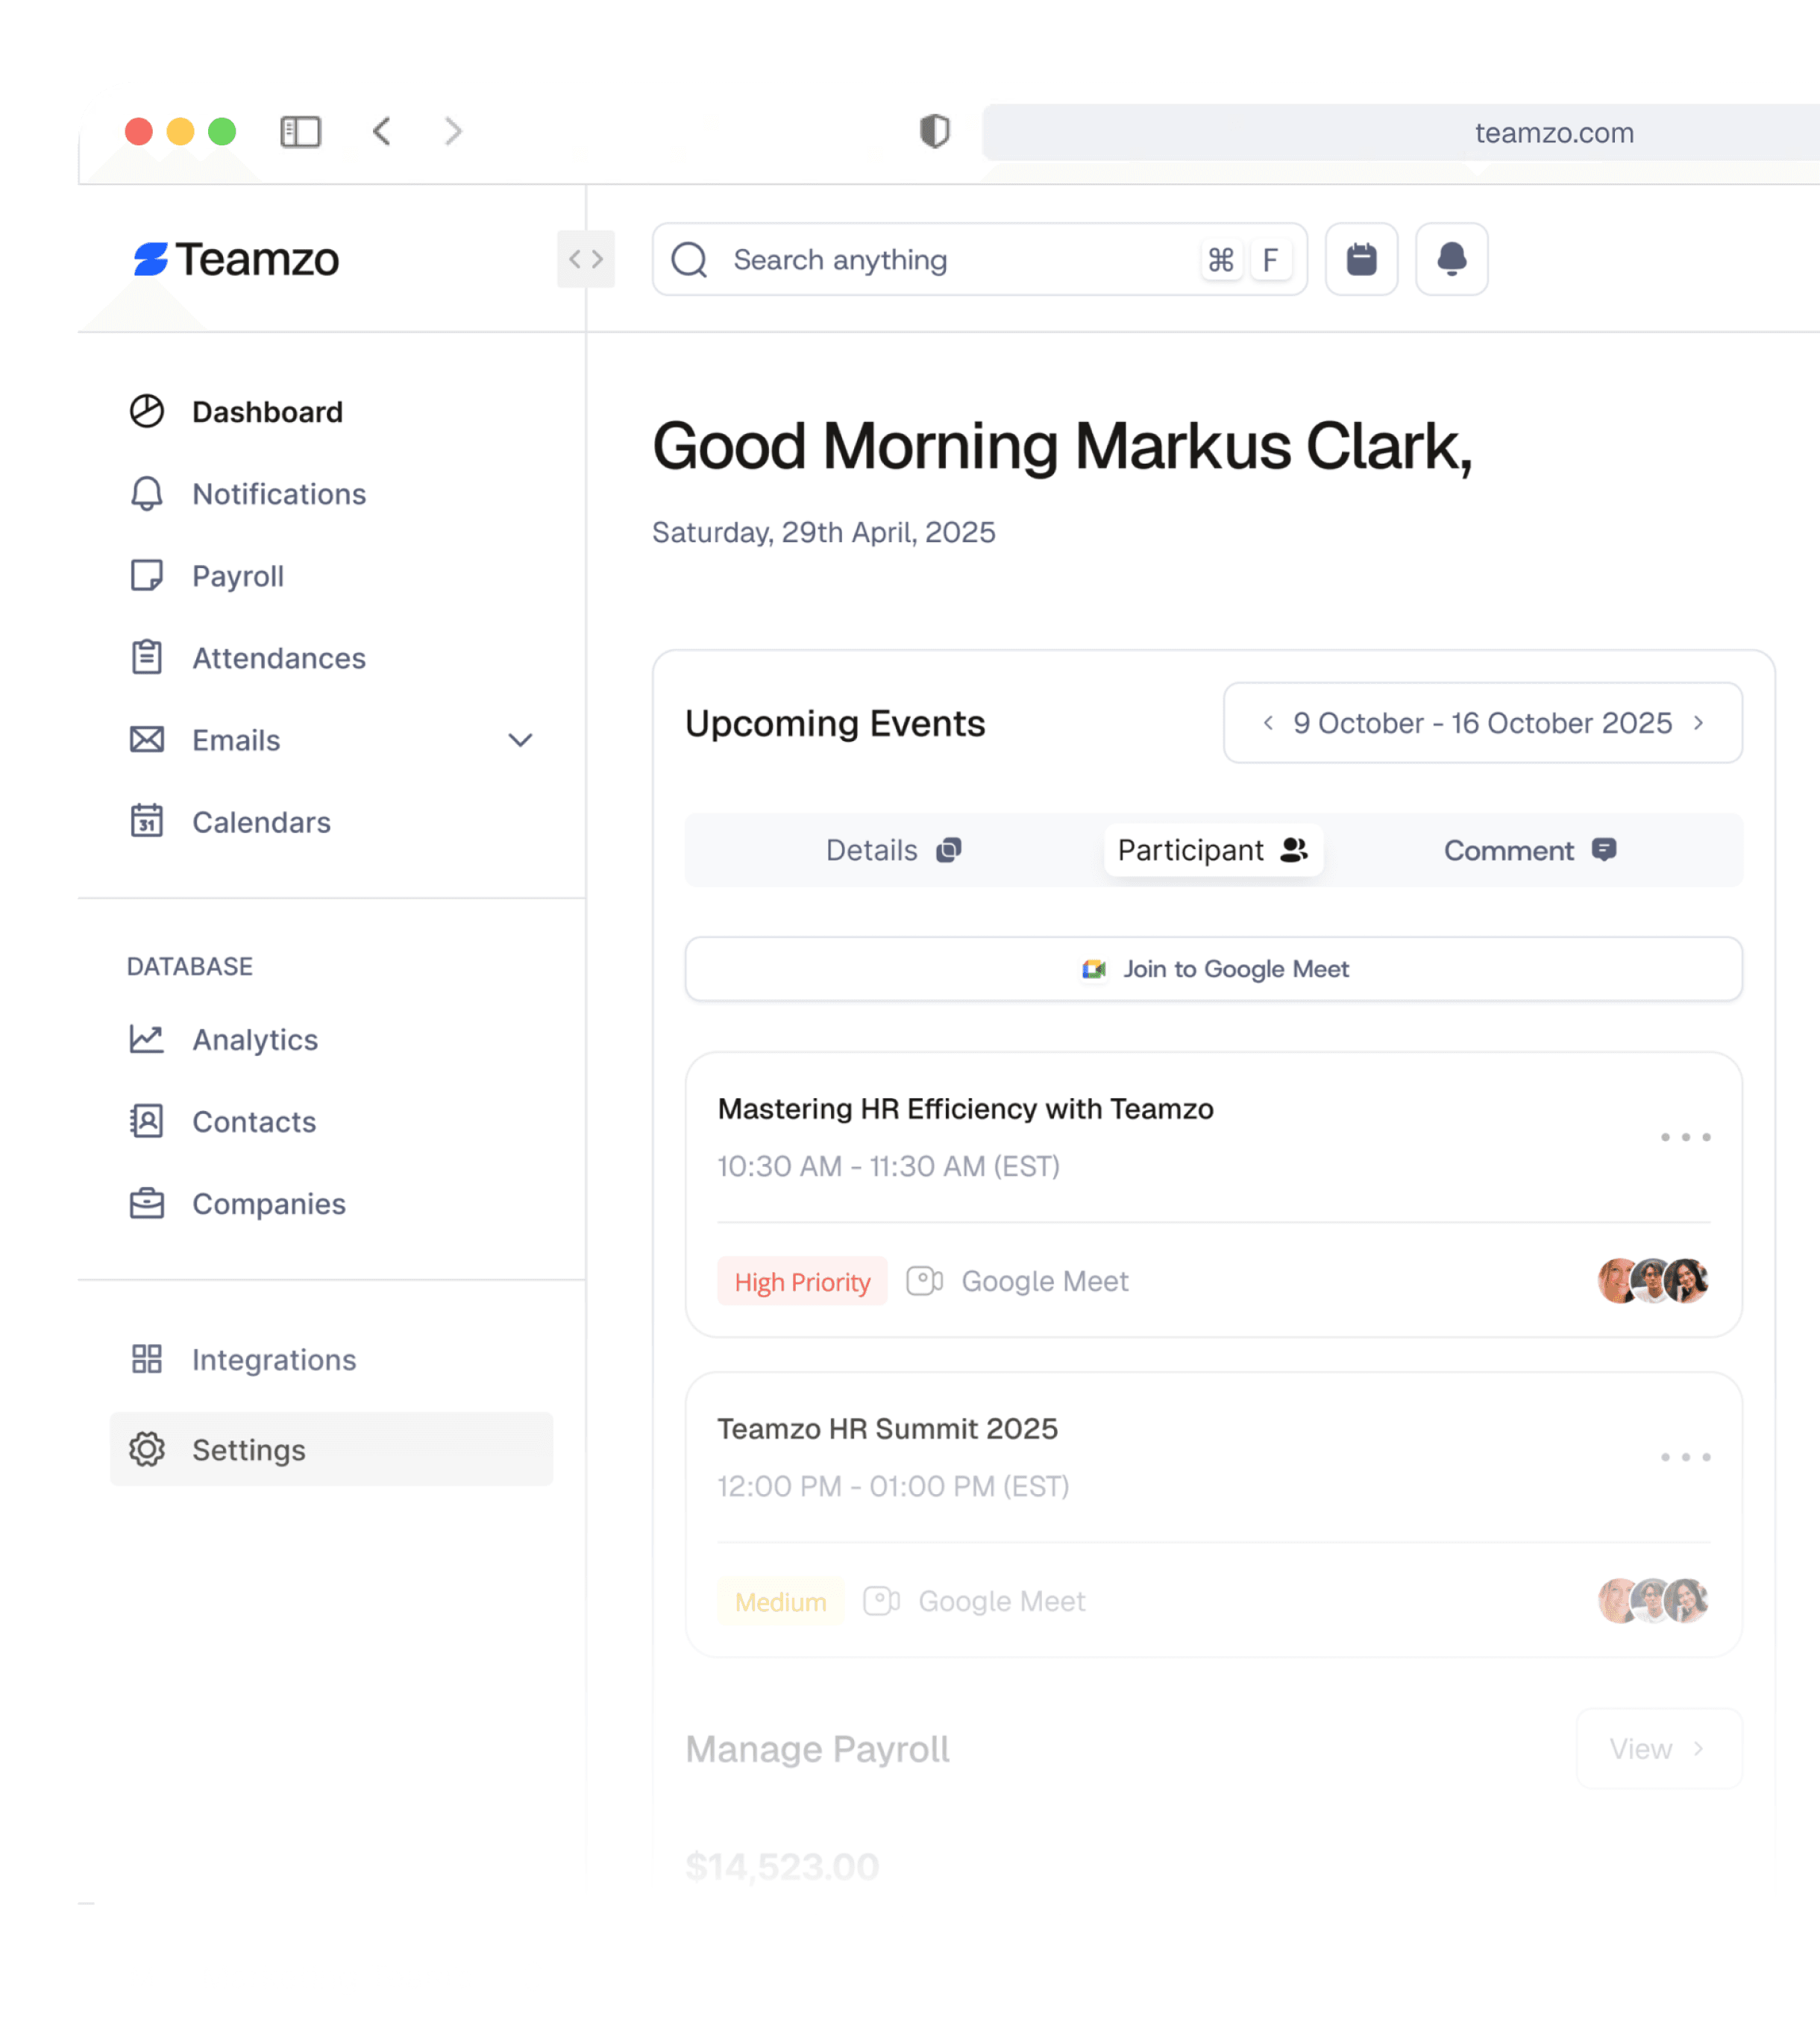Open the bell notifications button in header
This screenshot has width=1820, height=2031.
(1451, 259)
